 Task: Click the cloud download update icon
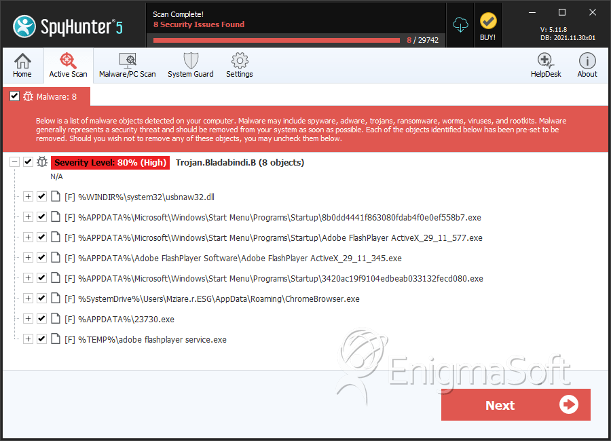[460, 25]
